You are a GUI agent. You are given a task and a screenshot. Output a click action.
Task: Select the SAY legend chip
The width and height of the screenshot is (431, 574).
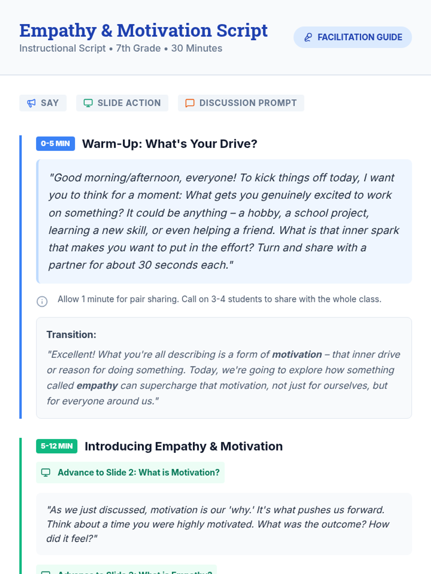coord(43,103)
